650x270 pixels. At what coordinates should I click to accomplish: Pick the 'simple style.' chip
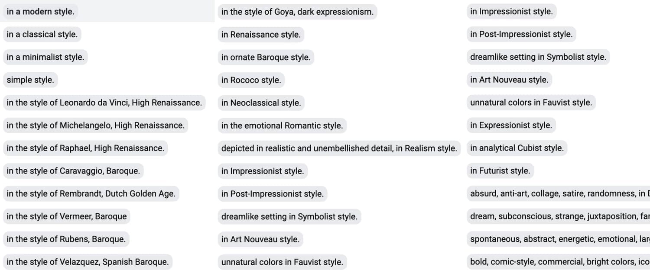[x=30, y=80]
